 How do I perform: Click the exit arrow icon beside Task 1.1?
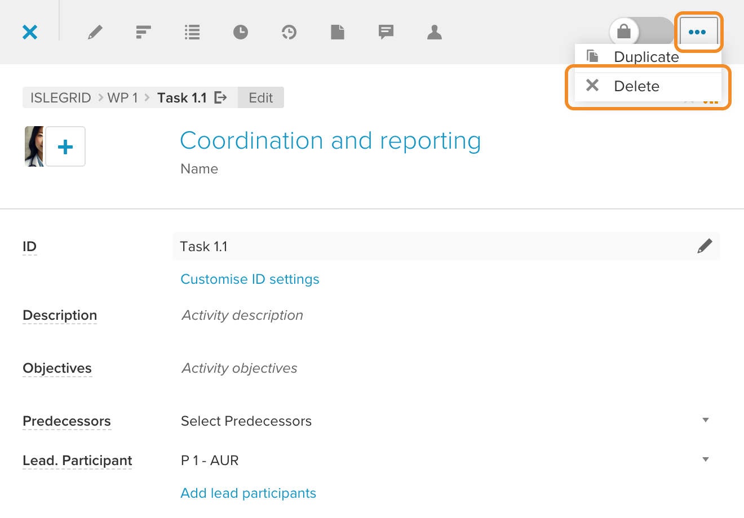pos(221,98)
